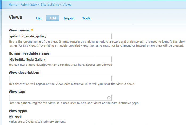Viewport: 186px width, 125px height.
Task: Switch to the Tools tab
Action: click(x=86, y=18)
